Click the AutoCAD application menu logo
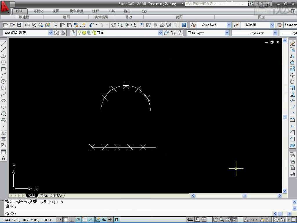 tap(5, 7)
